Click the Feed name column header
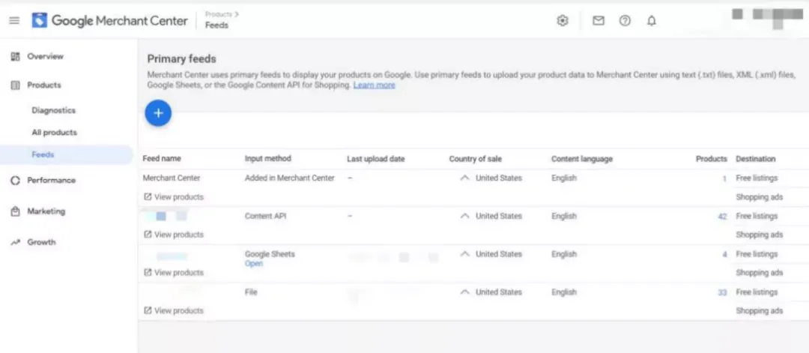 pyautogui.click(x=162, y=159)
